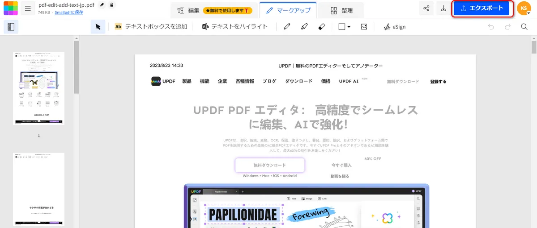Click the thumbnail panel scrollbar

pyautogui.click(x=77, y=67)
